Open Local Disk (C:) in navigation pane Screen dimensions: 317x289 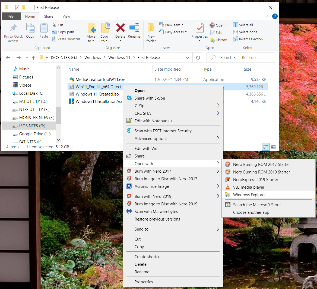32,93
